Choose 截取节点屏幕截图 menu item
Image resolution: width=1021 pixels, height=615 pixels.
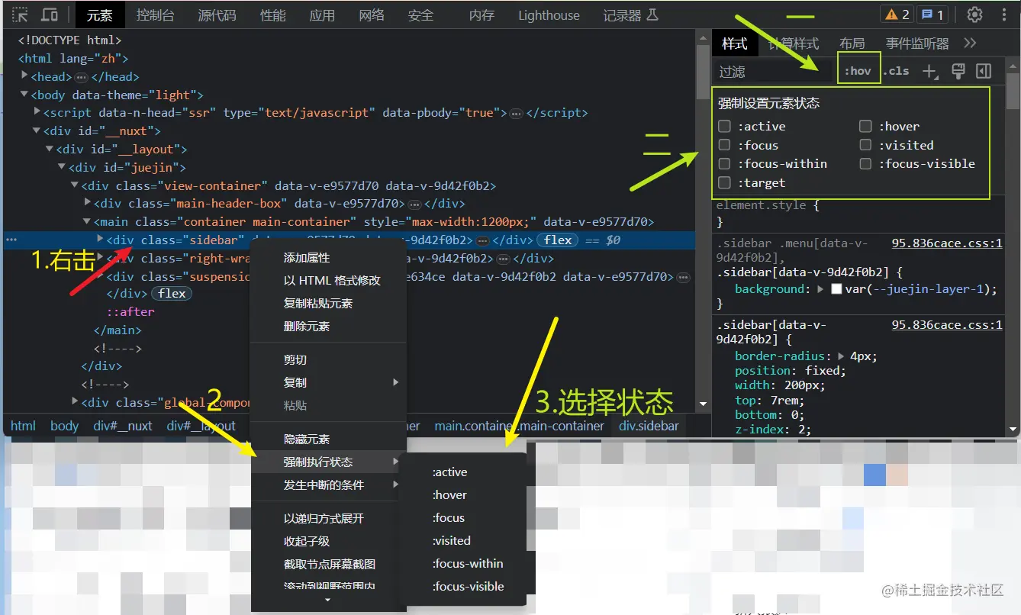330,565
